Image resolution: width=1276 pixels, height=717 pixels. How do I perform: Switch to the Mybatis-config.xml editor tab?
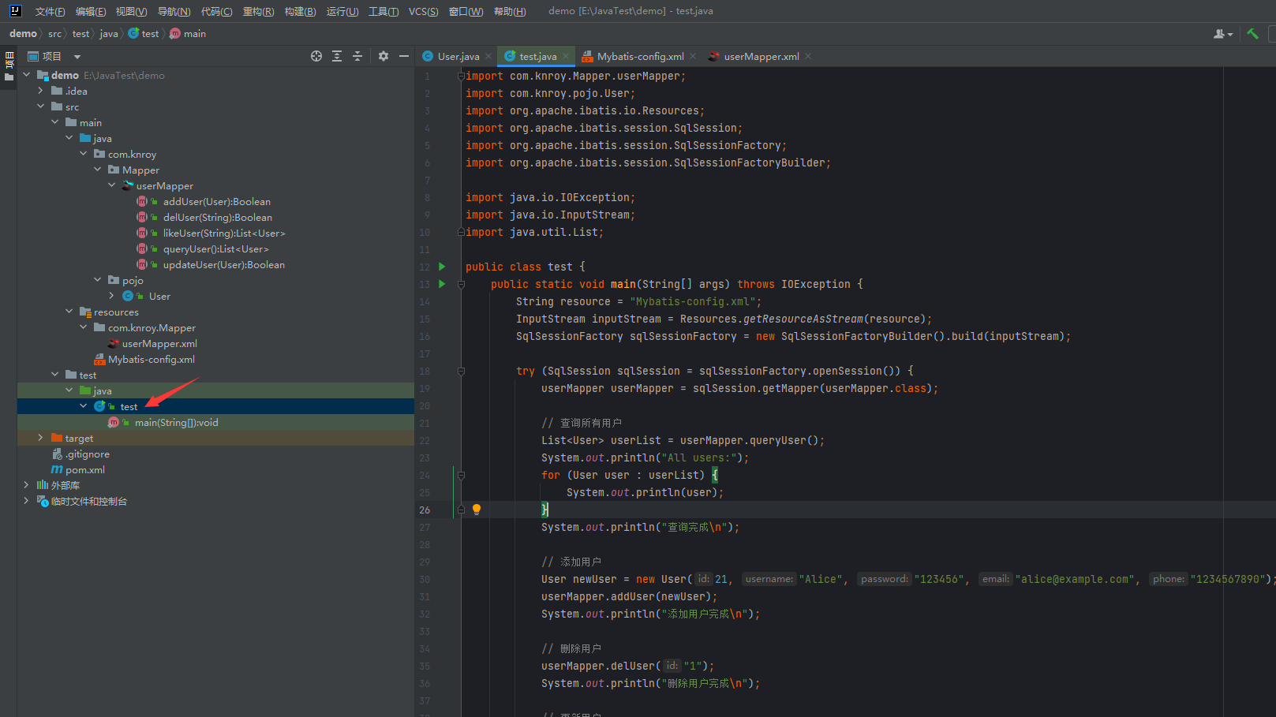640,56
